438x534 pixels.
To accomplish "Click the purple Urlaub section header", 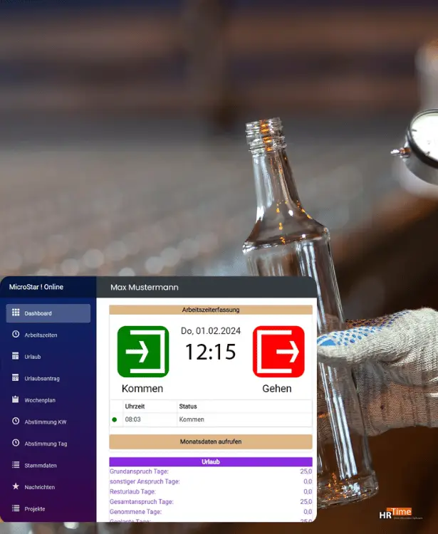I will click(211, 462).
